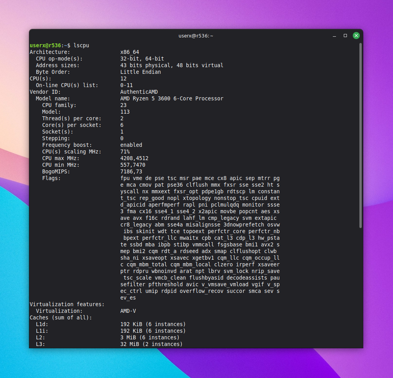This screenshot has width=393, height=378.
Task: Click the '32-bit, 64-bit' op-mode value
Action: click(142, 59)
